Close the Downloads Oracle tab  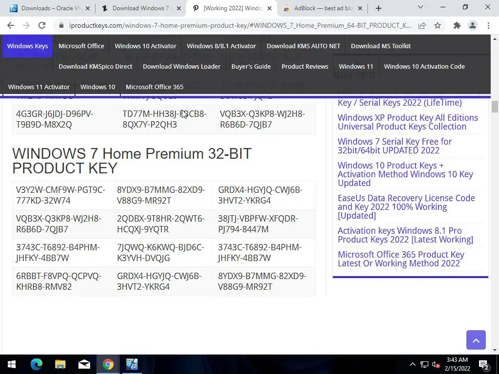tap(88, 9)
